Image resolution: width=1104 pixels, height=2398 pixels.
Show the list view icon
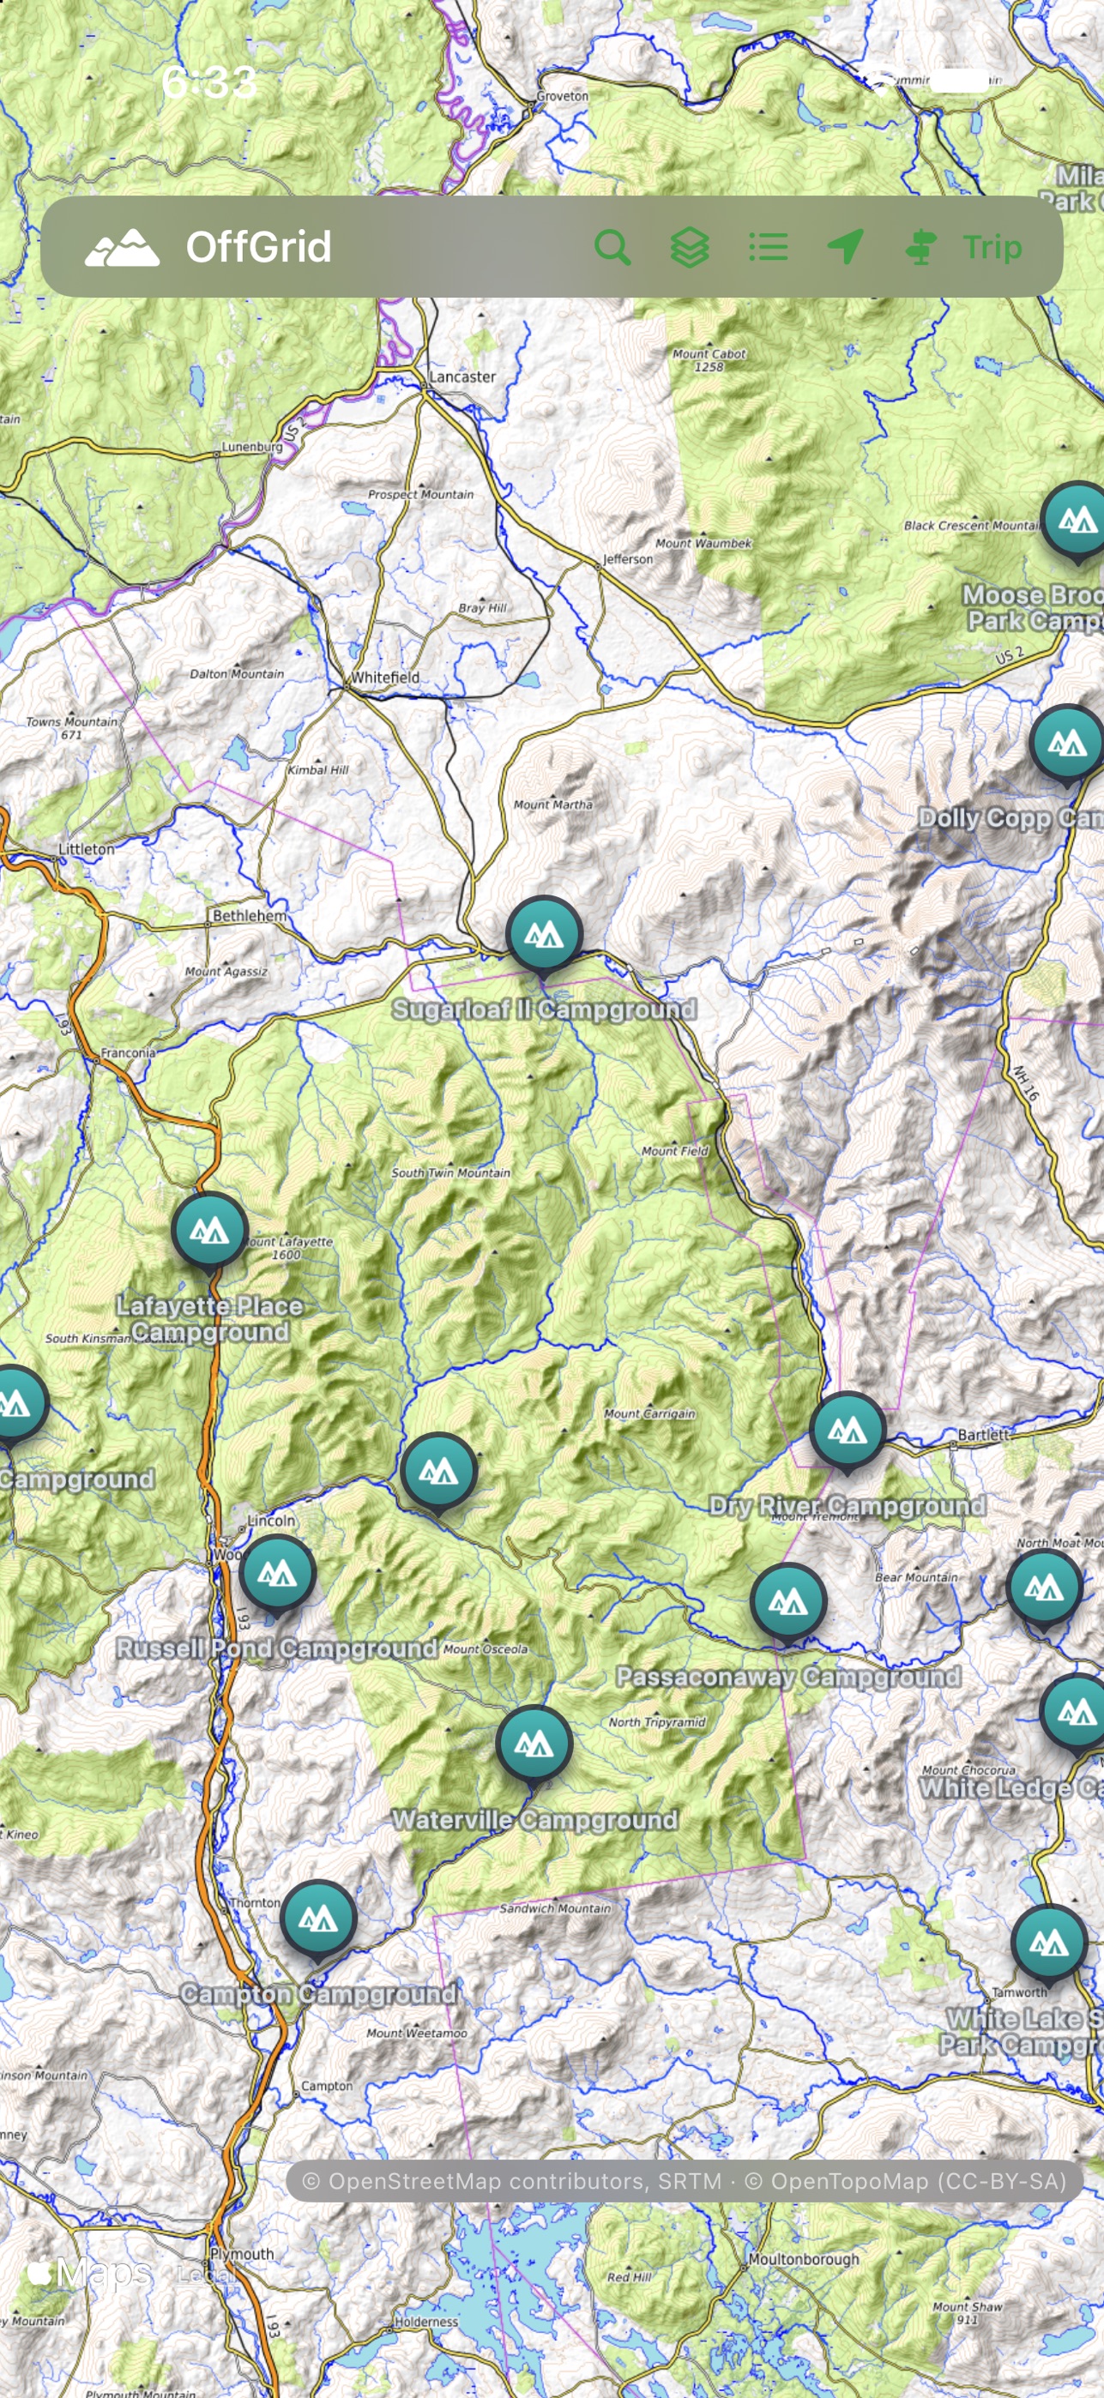[x=769, y=248]
